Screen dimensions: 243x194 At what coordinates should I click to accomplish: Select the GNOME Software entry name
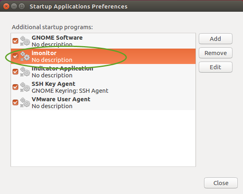click(57, 38)
